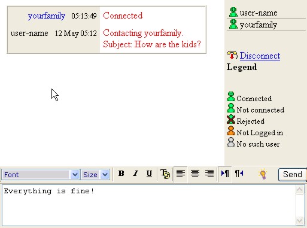The image size is (307, 228).
Task: Send the message
Action: pos(292,175)
